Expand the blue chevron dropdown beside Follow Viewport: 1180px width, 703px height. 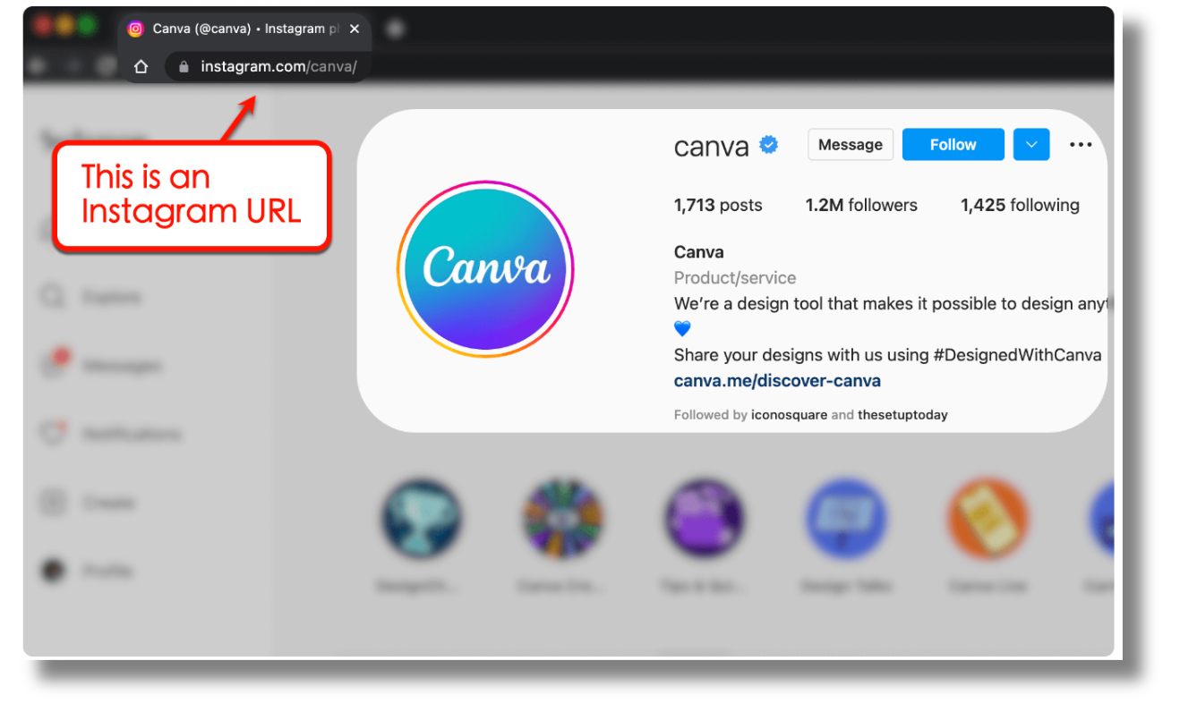point(1031,145)
